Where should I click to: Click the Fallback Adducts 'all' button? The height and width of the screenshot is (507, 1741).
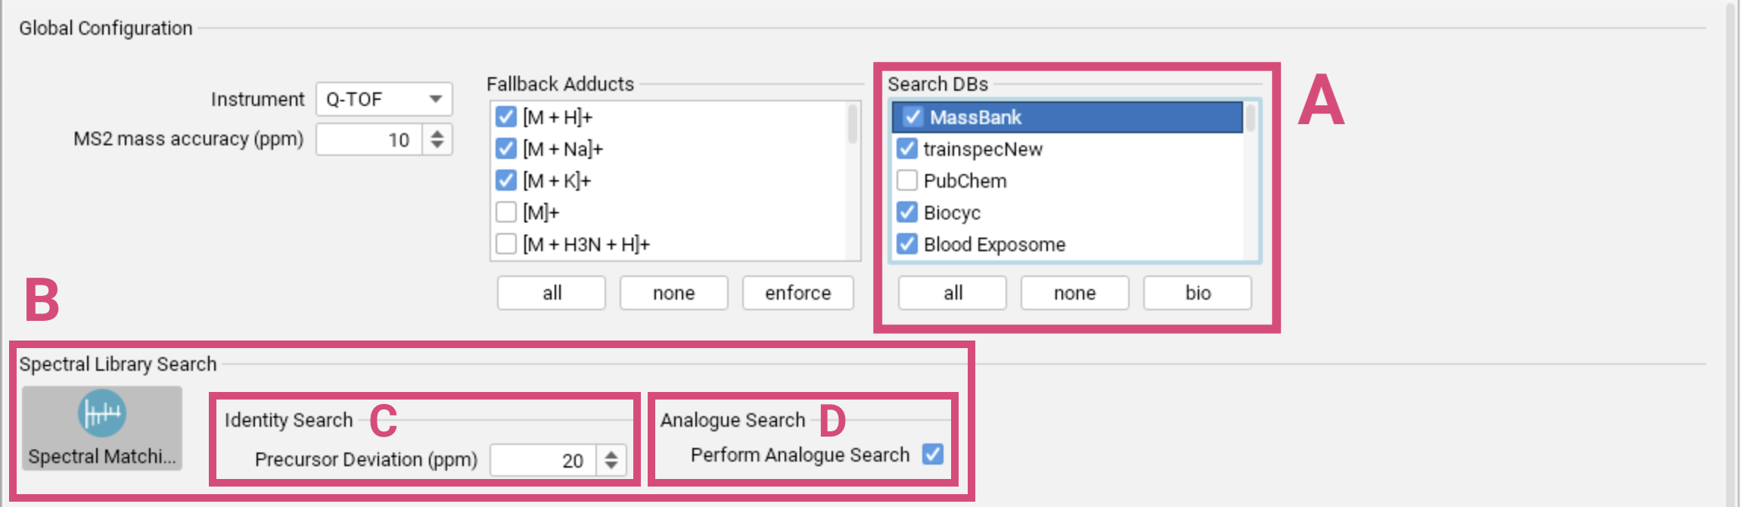pos(552,293)
